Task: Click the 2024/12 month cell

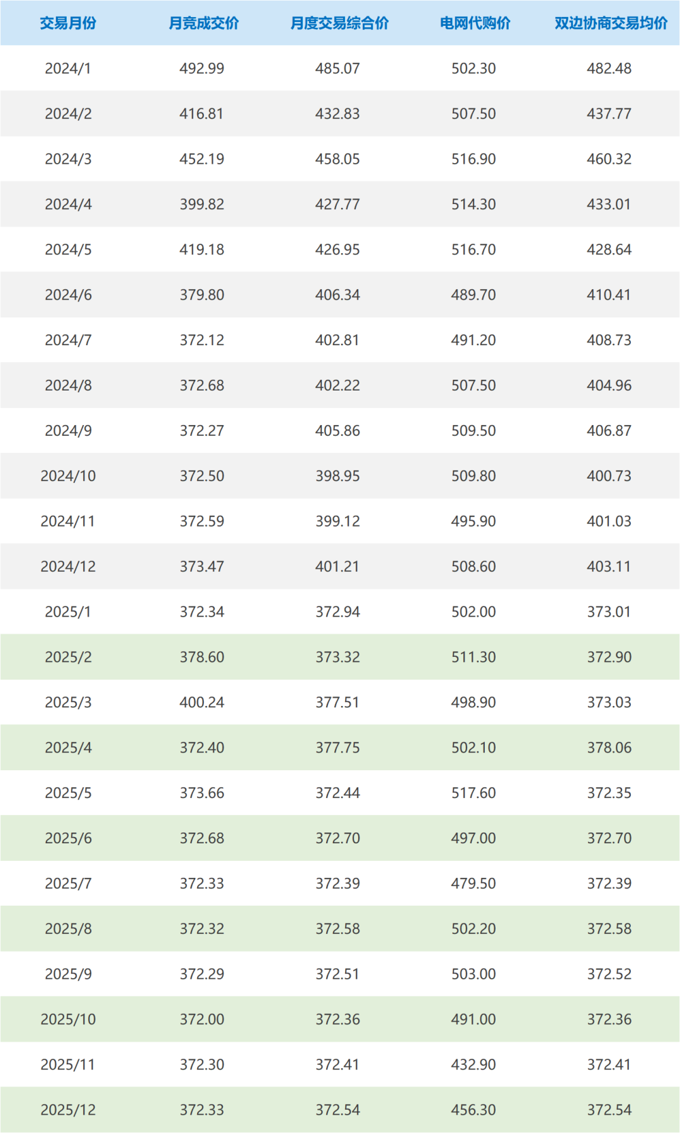Action: (x=68, y=567)
